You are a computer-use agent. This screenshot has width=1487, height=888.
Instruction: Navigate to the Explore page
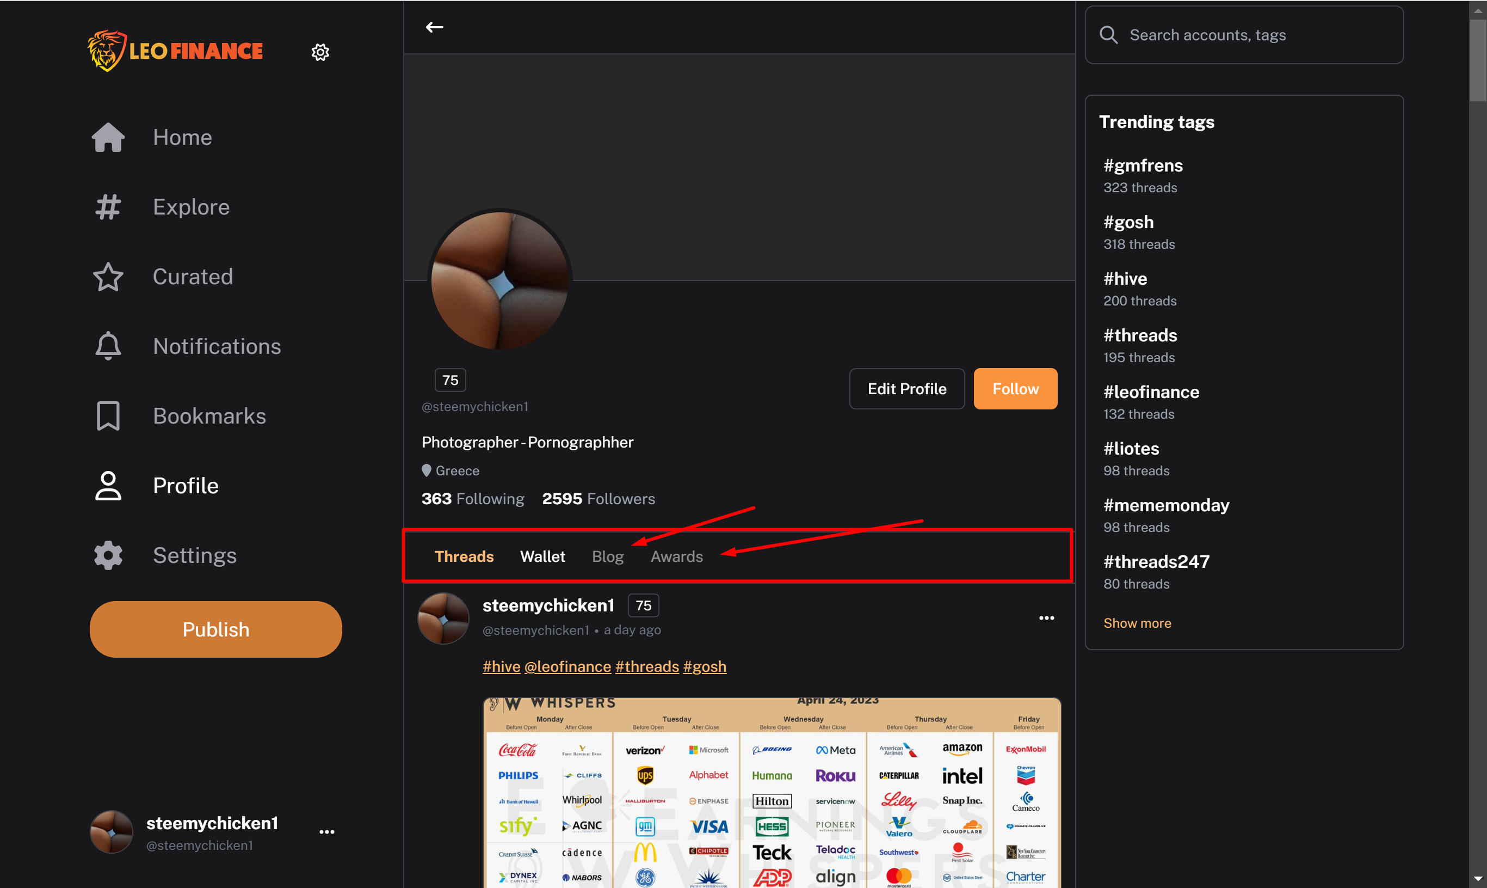(x=192, y=206)
